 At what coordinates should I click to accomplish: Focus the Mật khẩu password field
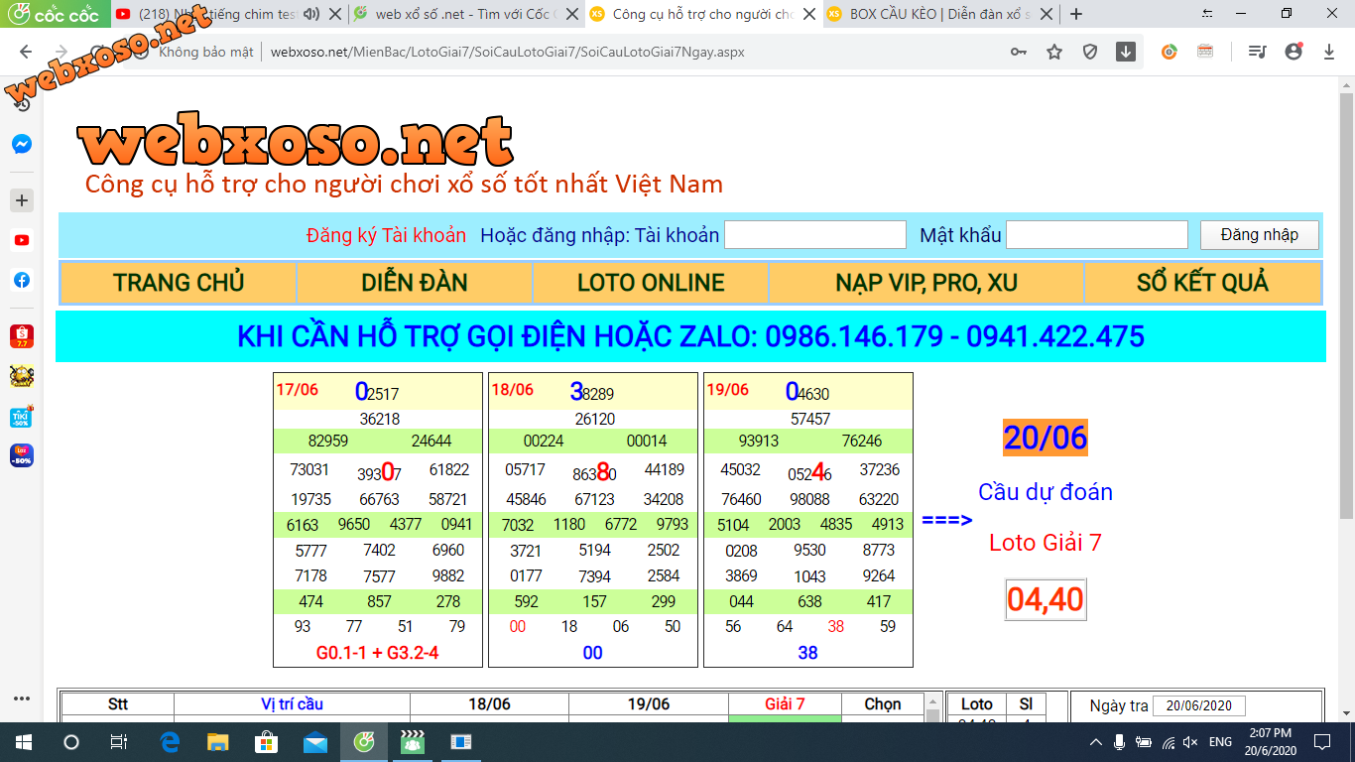(x=1097, y=235)
